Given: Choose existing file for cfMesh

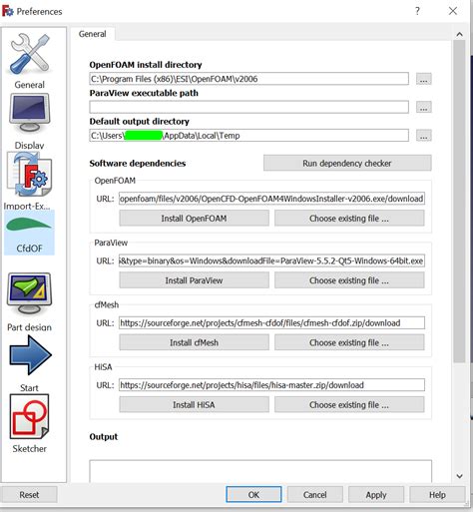Looking at the screenshot, I should (349, 342).
